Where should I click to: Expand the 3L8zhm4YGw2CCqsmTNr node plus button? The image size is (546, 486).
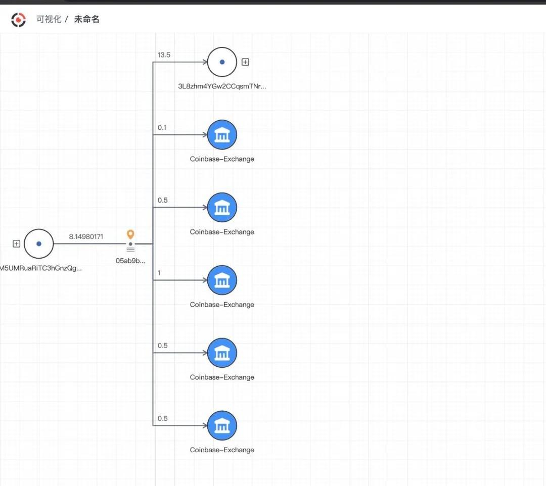(245, 62)
